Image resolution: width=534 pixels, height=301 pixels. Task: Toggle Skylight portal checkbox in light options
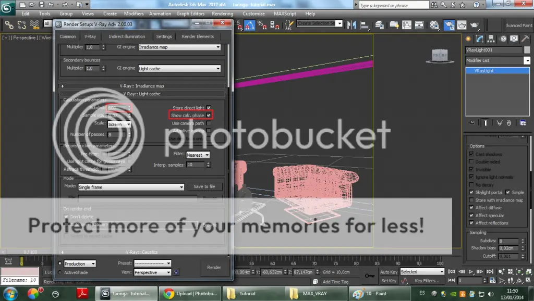point(471,192)
